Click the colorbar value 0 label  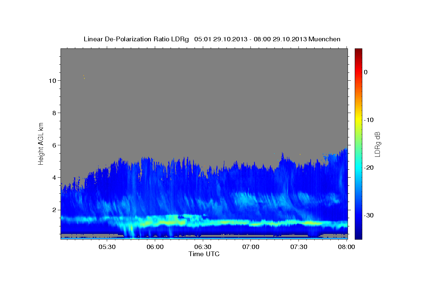(366, 72)
